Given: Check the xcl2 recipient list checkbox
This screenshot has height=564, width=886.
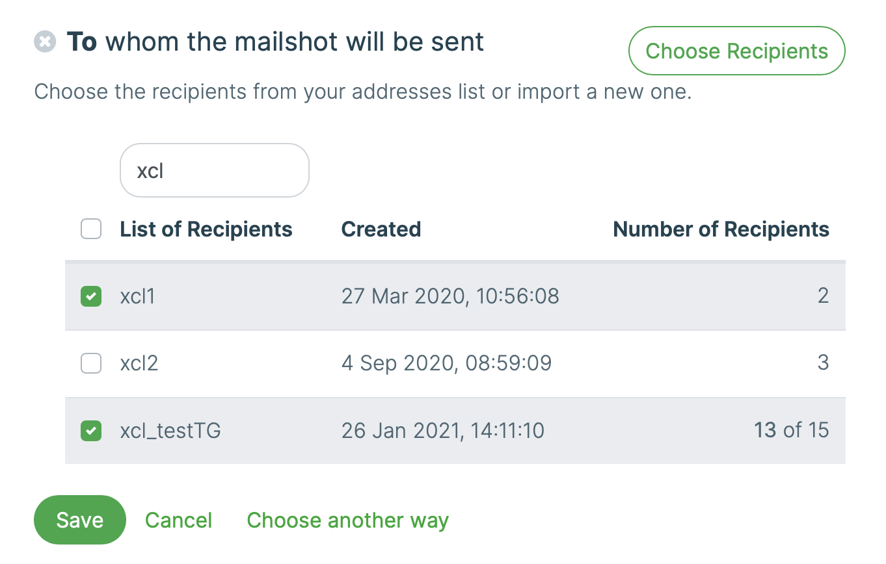Looking at the screenshot, I should (91, 363).
